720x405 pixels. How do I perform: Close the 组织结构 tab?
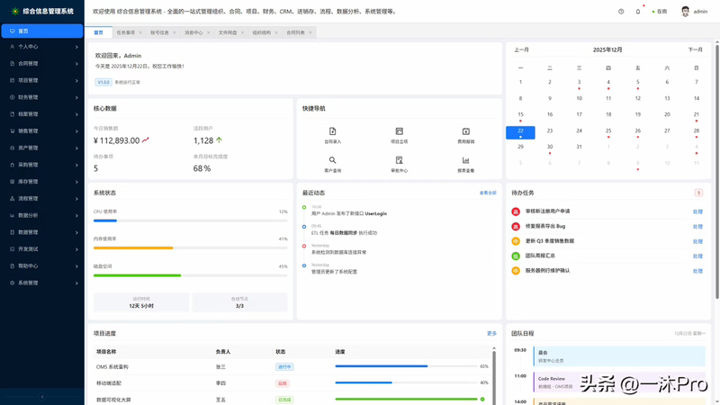click(x=276, y=32)
